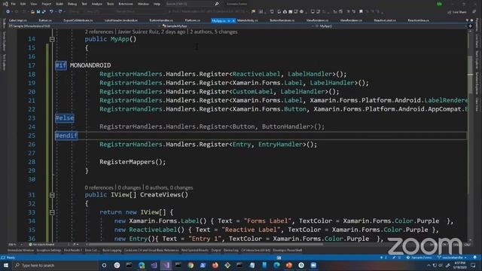Switch to the Button.cs tab

click(45, 20)
